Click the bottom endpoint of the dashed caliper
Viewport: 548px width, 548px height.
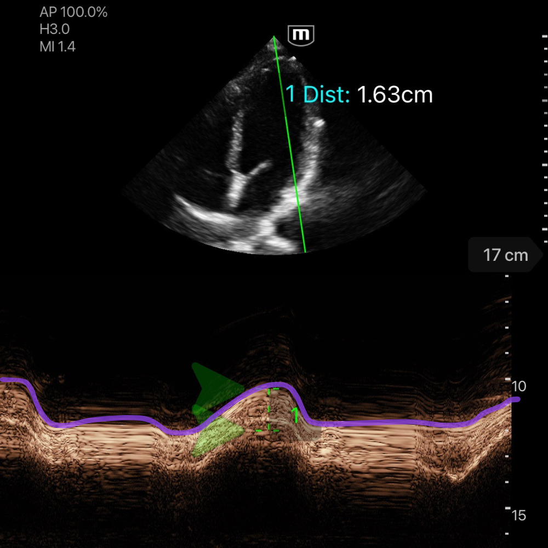tap(269, 431)
